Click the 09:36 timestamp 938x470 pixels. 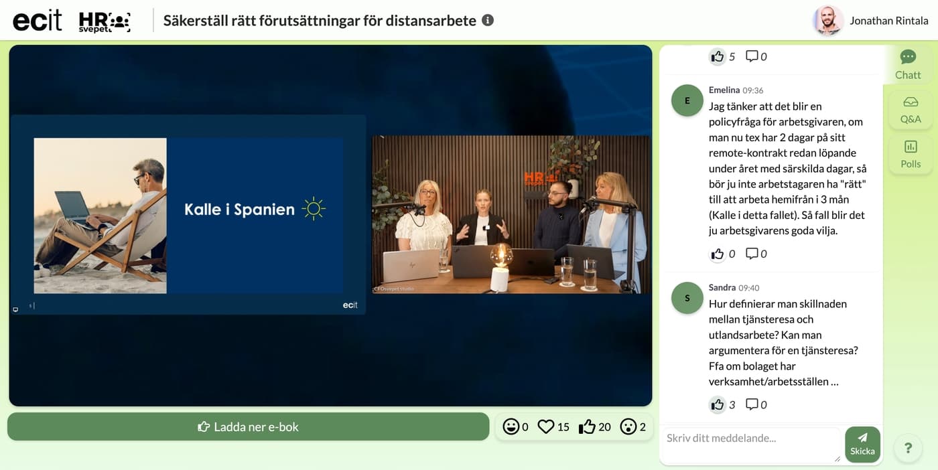[753, 90]
